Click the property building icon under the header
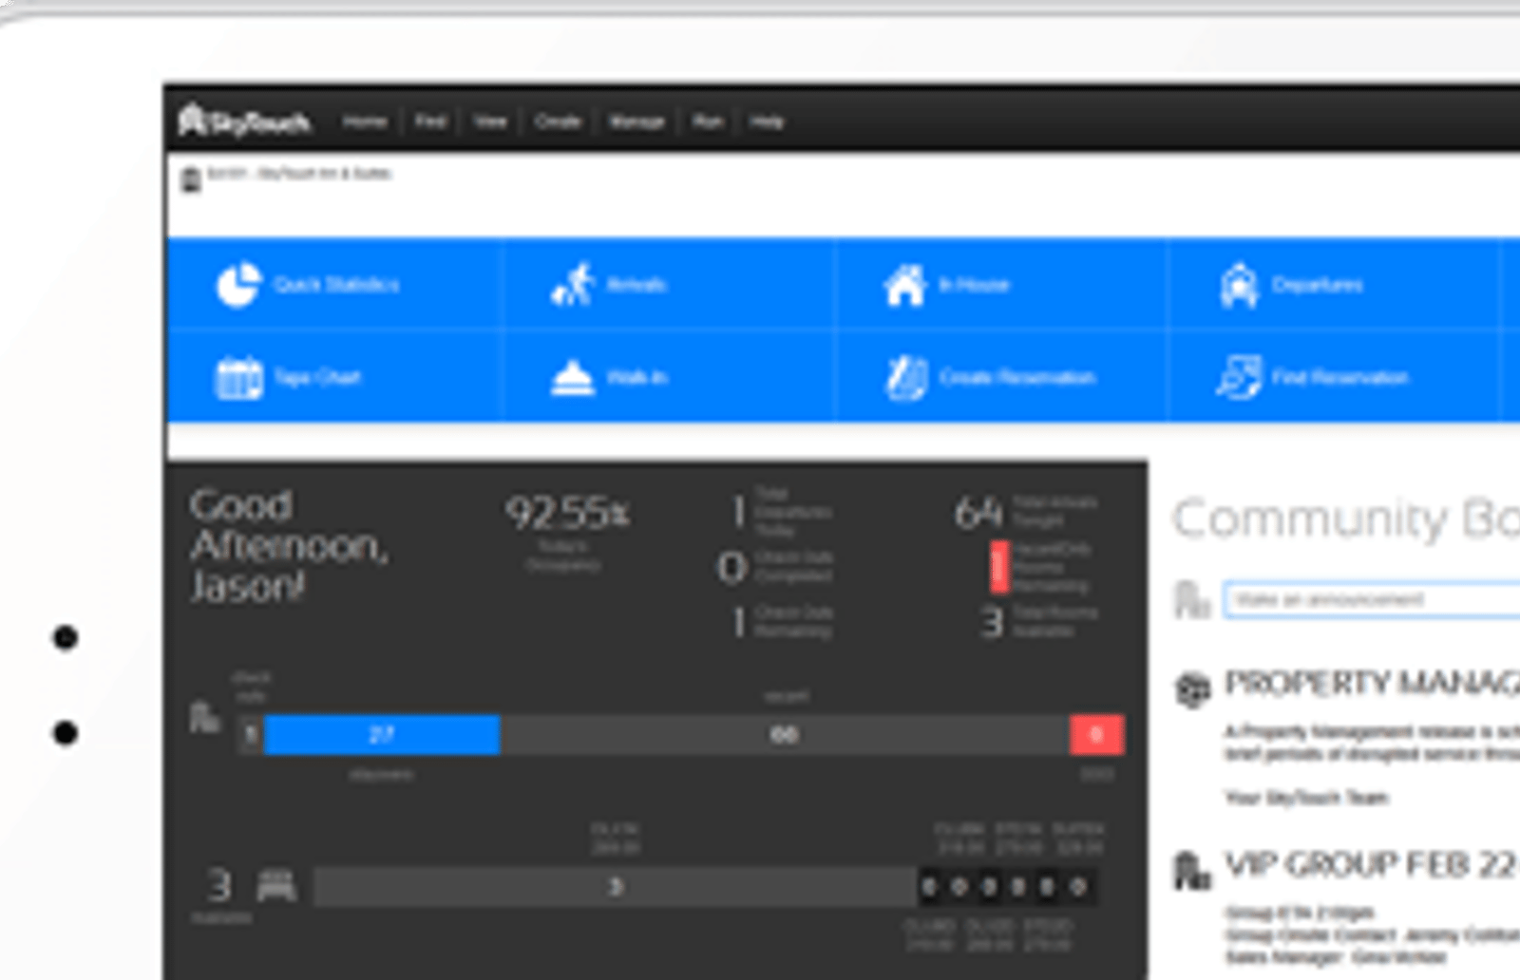The image size is (1520, 980). (191, 179)
